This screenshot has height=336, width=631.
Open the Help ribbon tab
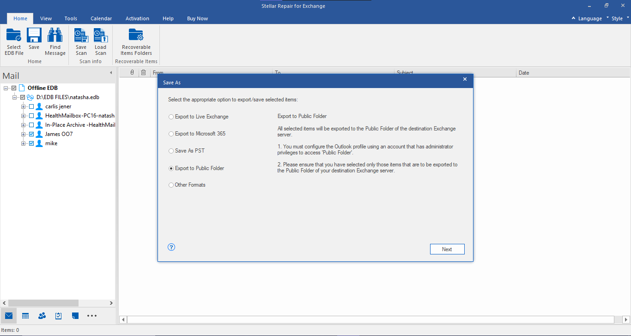point(168,18)
